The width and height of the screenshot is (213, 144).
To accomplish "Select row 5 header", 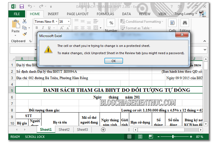I will pyautogui.click(x=12, y=90).
